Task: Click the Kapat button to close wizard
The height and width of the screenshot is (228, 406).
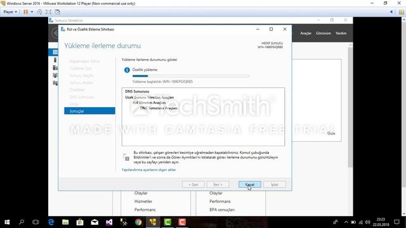Action: (x=249, y=184)
